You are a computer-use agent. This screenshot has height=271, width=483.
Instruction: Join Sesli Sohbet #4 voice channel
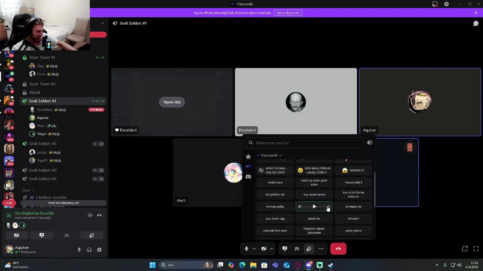click(63, 179)
